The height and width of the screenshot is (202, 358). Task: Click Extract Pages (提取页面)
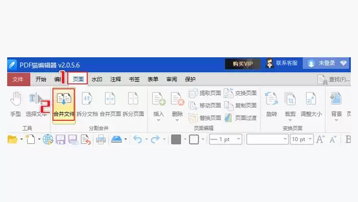[x=205, y=93]
